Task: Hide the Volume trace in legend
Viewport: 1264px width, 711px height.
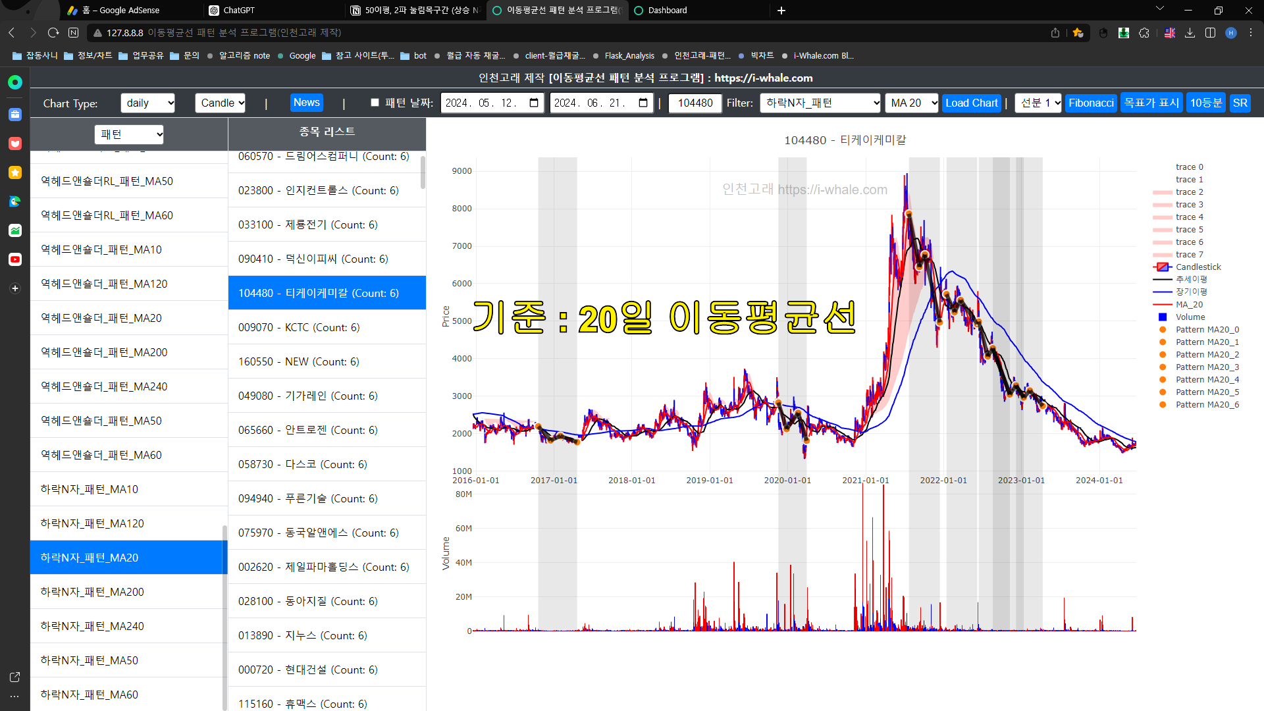Action: pyautogui.click(x=1190, y=317)
